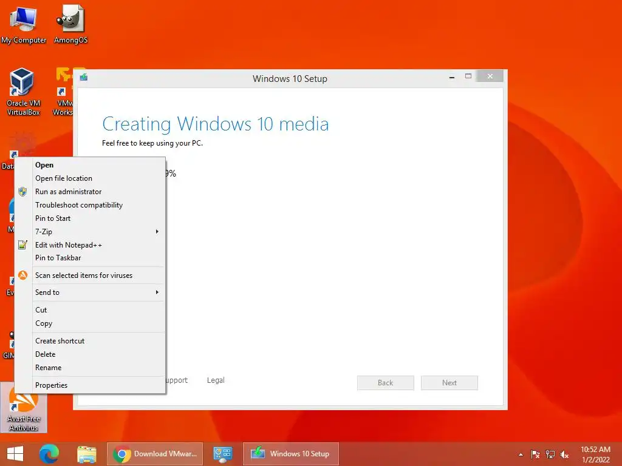This screenshot has width=622, height=466.
Task: Open the network tray icon
Action: [x=550, y=454]
